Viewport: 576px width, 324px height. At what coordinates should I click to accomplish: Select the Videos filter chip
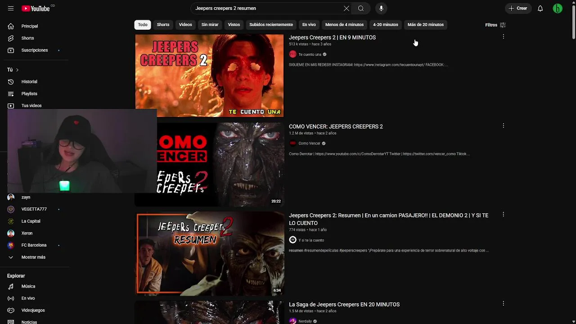point(185,25)
